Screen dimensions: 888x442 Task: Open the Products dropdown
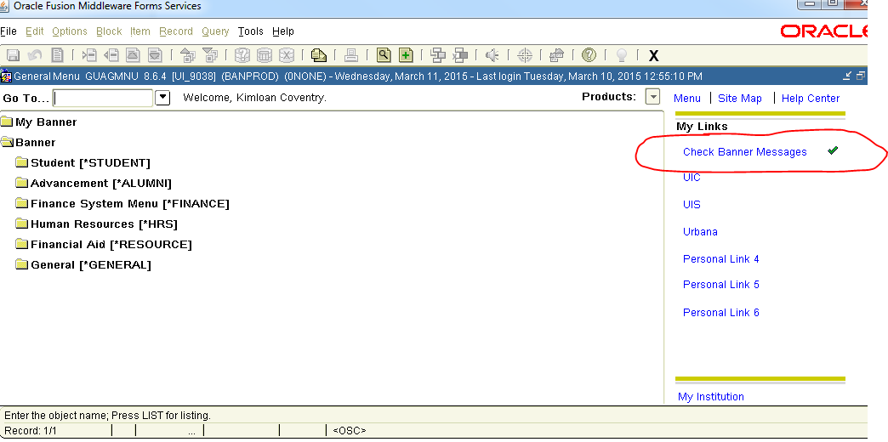pos(653,98)
